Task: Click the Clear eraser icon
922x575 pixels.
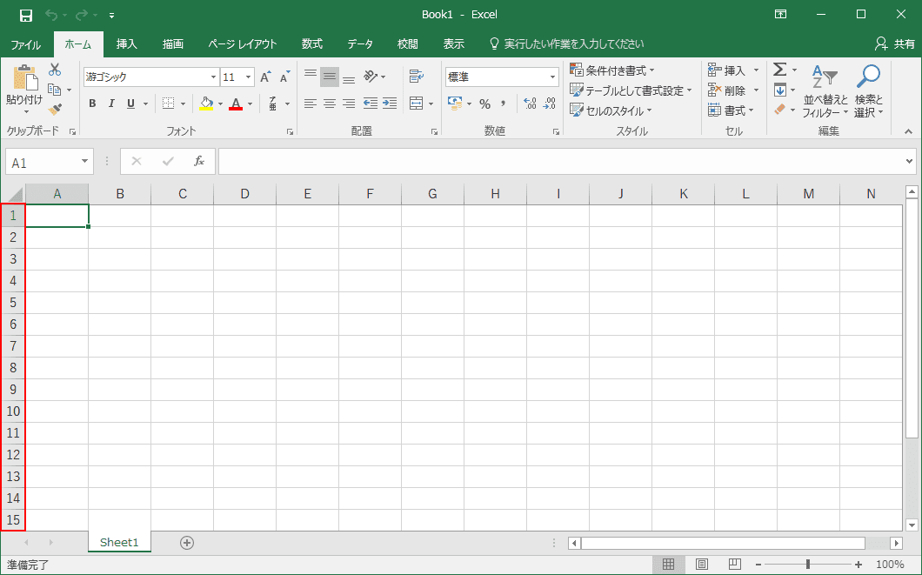Action: pyautogui.click(x=779, y=110)
